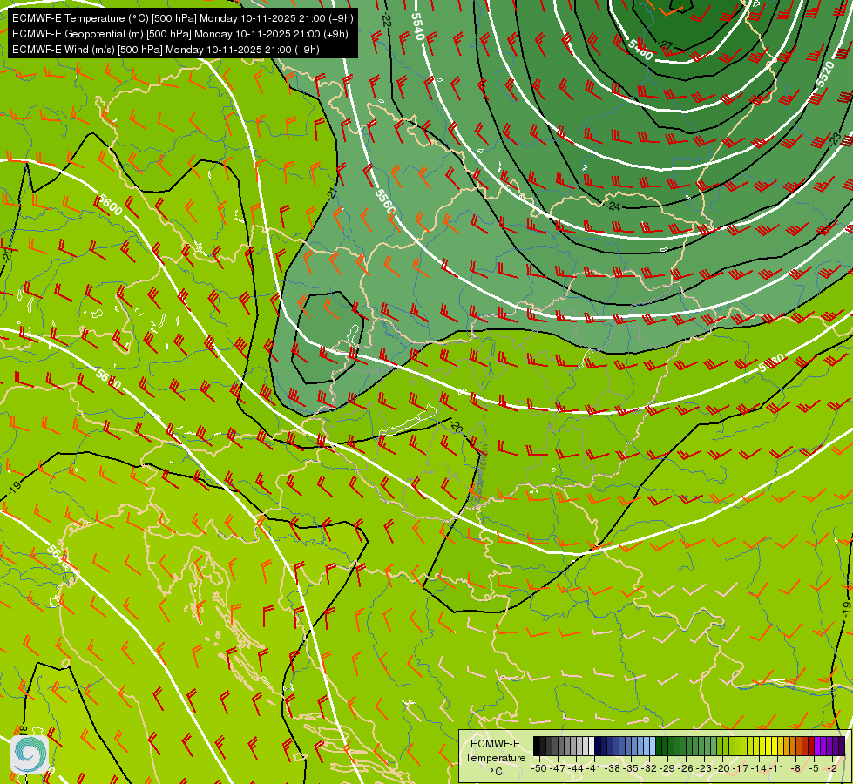Screen dimensions: 853x784
Task: Click the -38 legend tick value
Action: point(612,768)
